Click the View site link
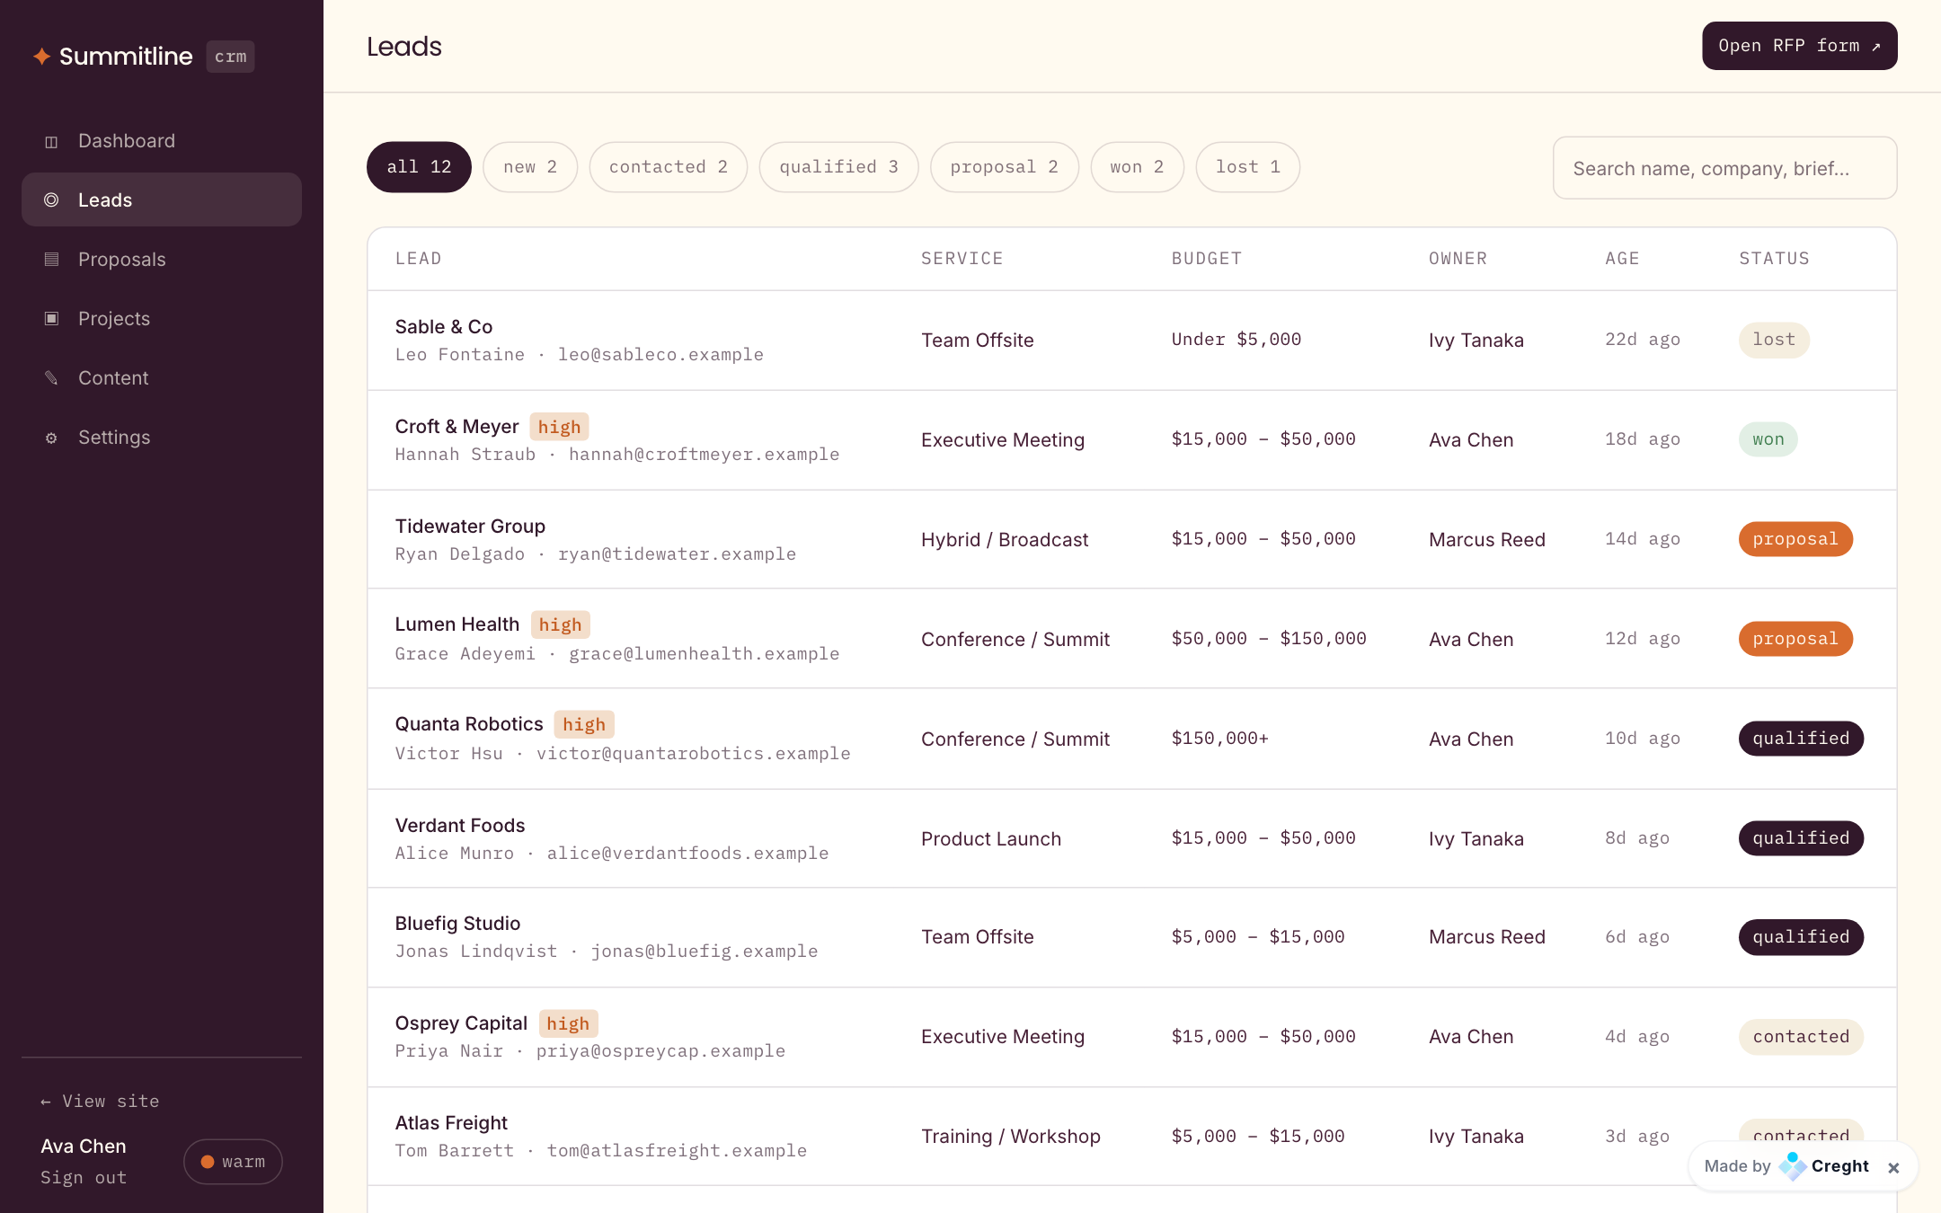This screenshot has width=1941, height=1213. 100,1102
